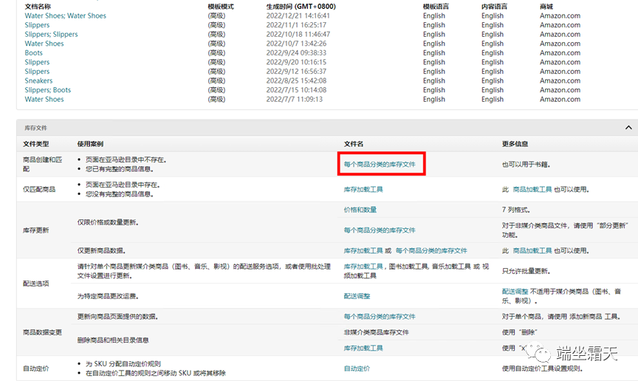Screen dimensions: 638x381
Task: Click the '7 列格式。' note
Action: (x=516, y=210)
